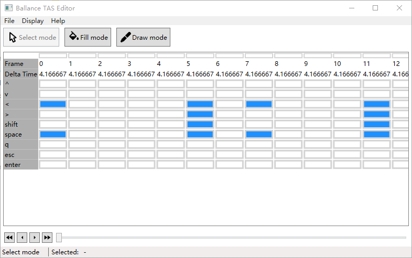Toggle the < key cell at frame 5
Image resolution: width=412 pixels, height=258 pixels.
pyautogui.click(x=200, y=104)
